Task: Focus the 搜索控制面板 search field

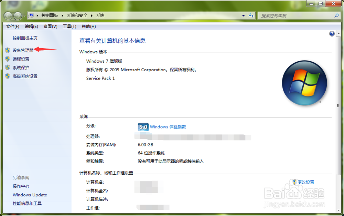Action: (x=297, y=16)
